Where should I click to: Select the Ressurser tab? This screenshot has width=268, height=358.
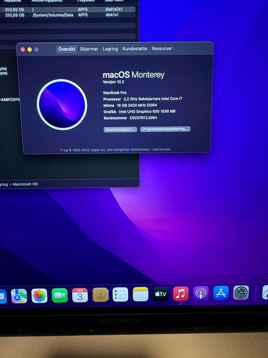[x=162, y=48]
